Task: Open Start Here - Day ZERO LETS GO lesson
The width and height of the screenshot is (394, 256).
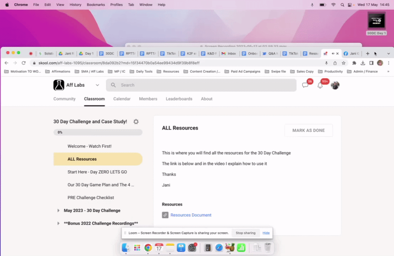Action: 98,172
